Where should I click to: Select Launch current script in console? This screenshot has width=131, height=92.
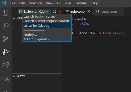point(47,21)
